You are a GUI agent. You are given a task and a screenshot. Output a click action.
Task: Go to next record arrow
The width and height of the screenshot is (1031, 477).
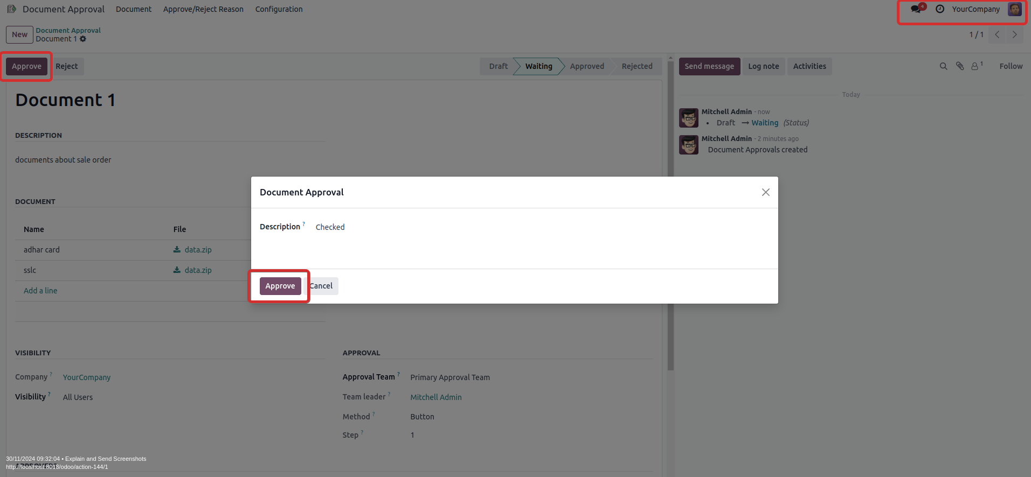(1014, 34)
